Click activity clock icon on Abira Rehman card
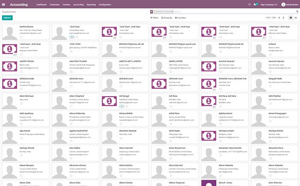Image resolution: width=300 pixels, height=186 pixels. [x=21, y=103]
